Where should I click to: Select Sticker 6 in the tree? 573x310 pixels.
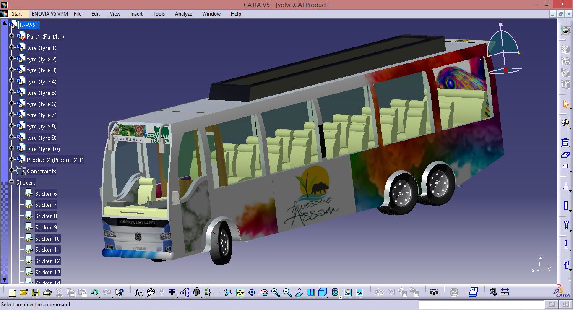[x=46, y=194]
